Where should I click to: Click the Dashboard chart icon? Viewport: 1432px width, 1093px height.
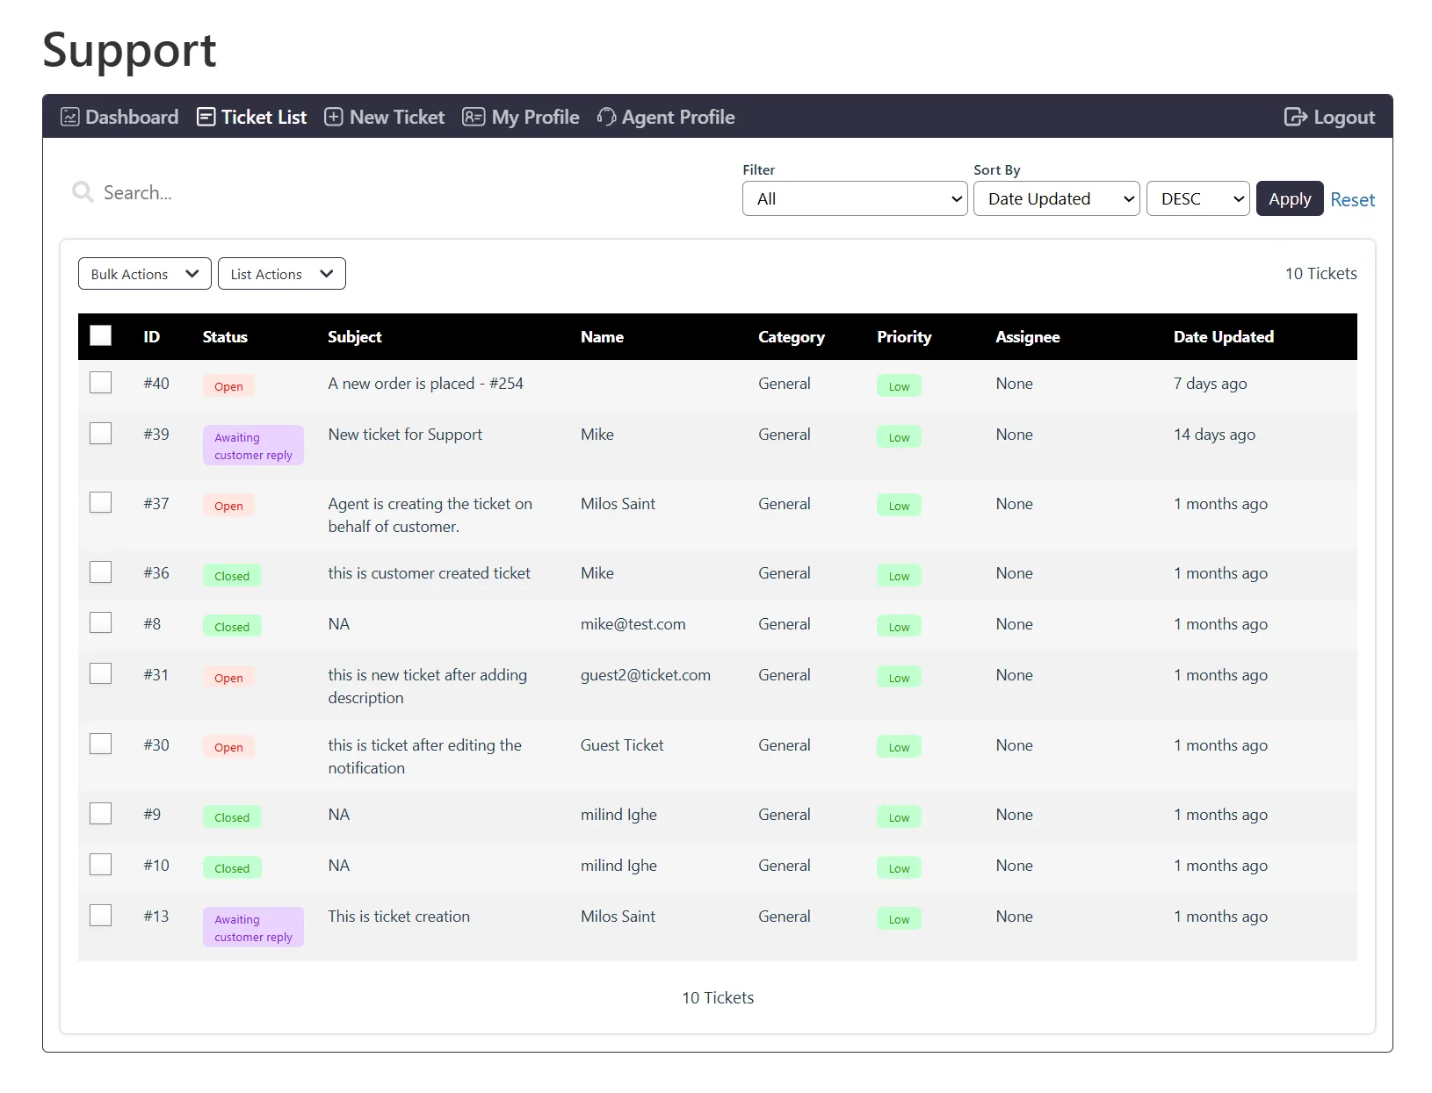pos(70,117)
